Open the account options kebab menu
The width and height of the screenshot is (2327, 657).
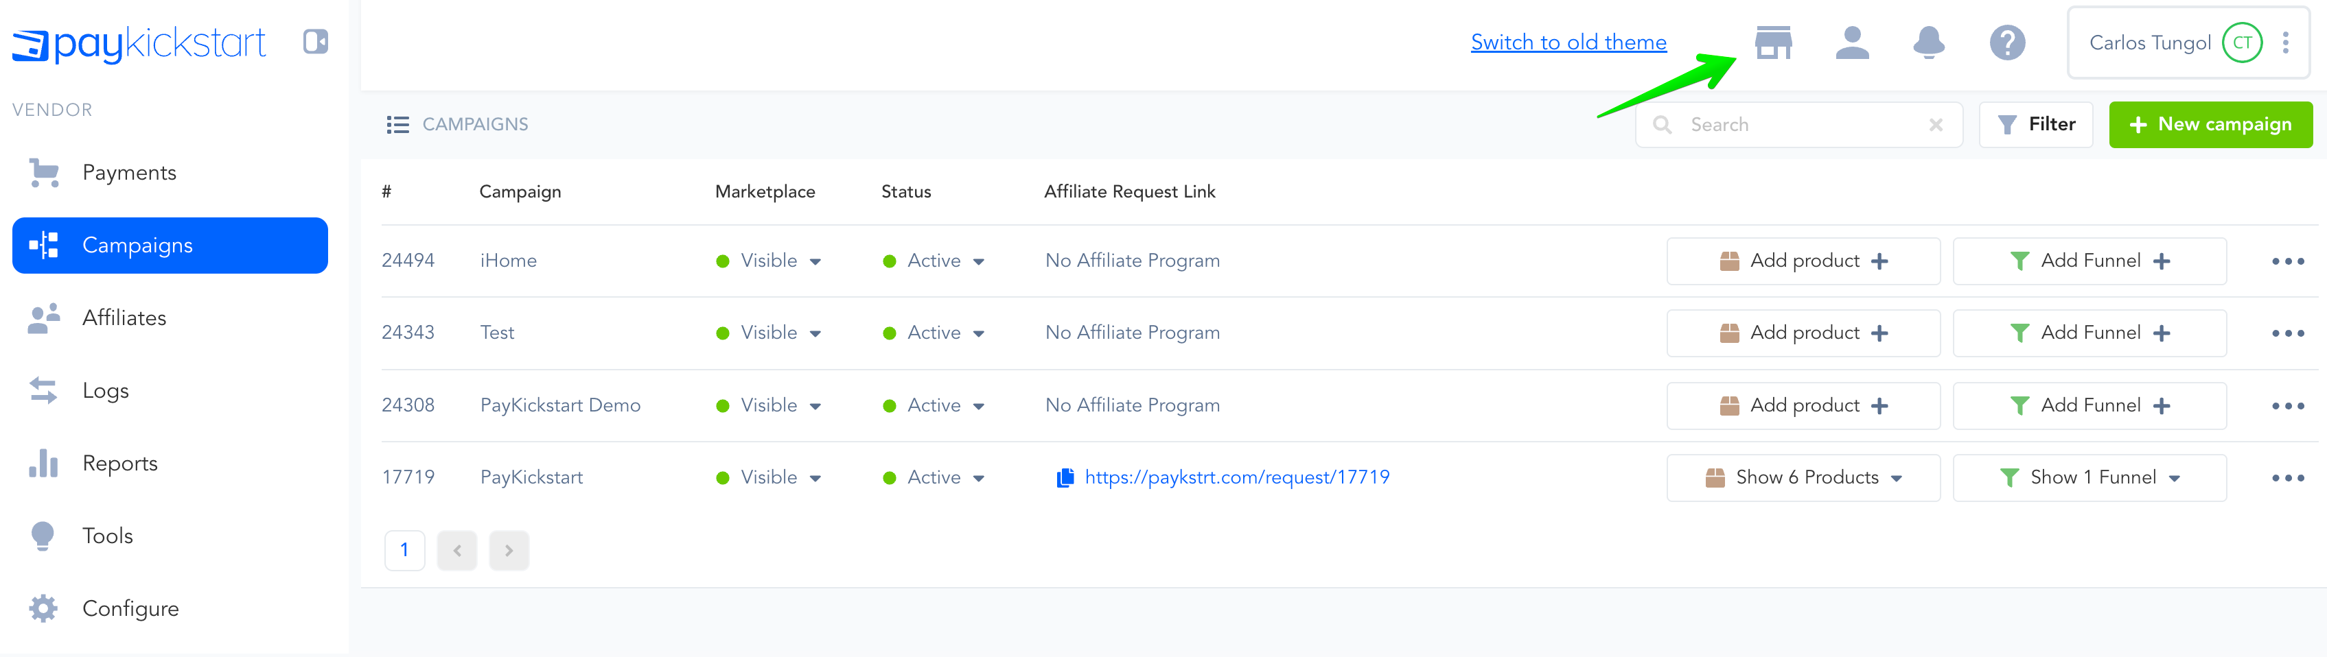point(2285,43)
